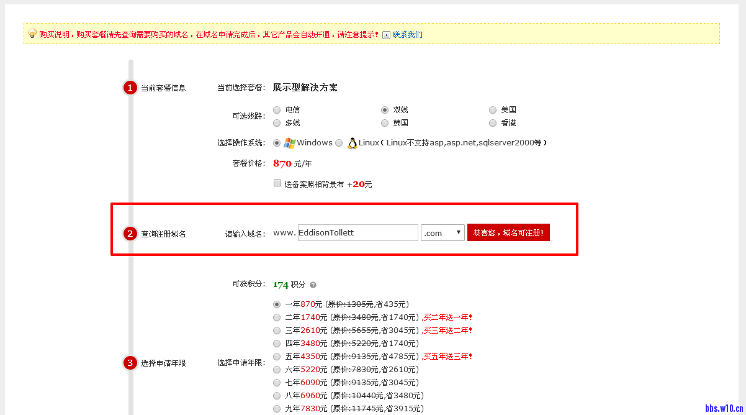746x415 pixels.
Task: Open the 联系我们 contact link
Action: pos(407,35)
